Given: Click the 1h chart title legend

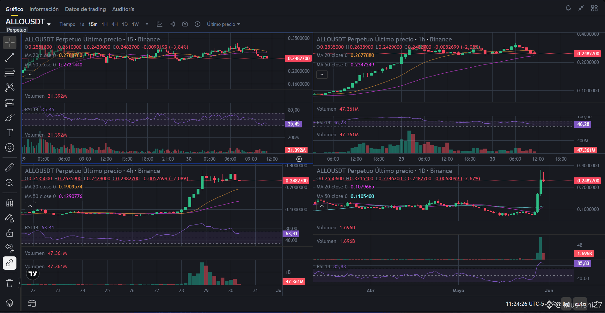Looking at the screenshot, I should tap(384, 40).
